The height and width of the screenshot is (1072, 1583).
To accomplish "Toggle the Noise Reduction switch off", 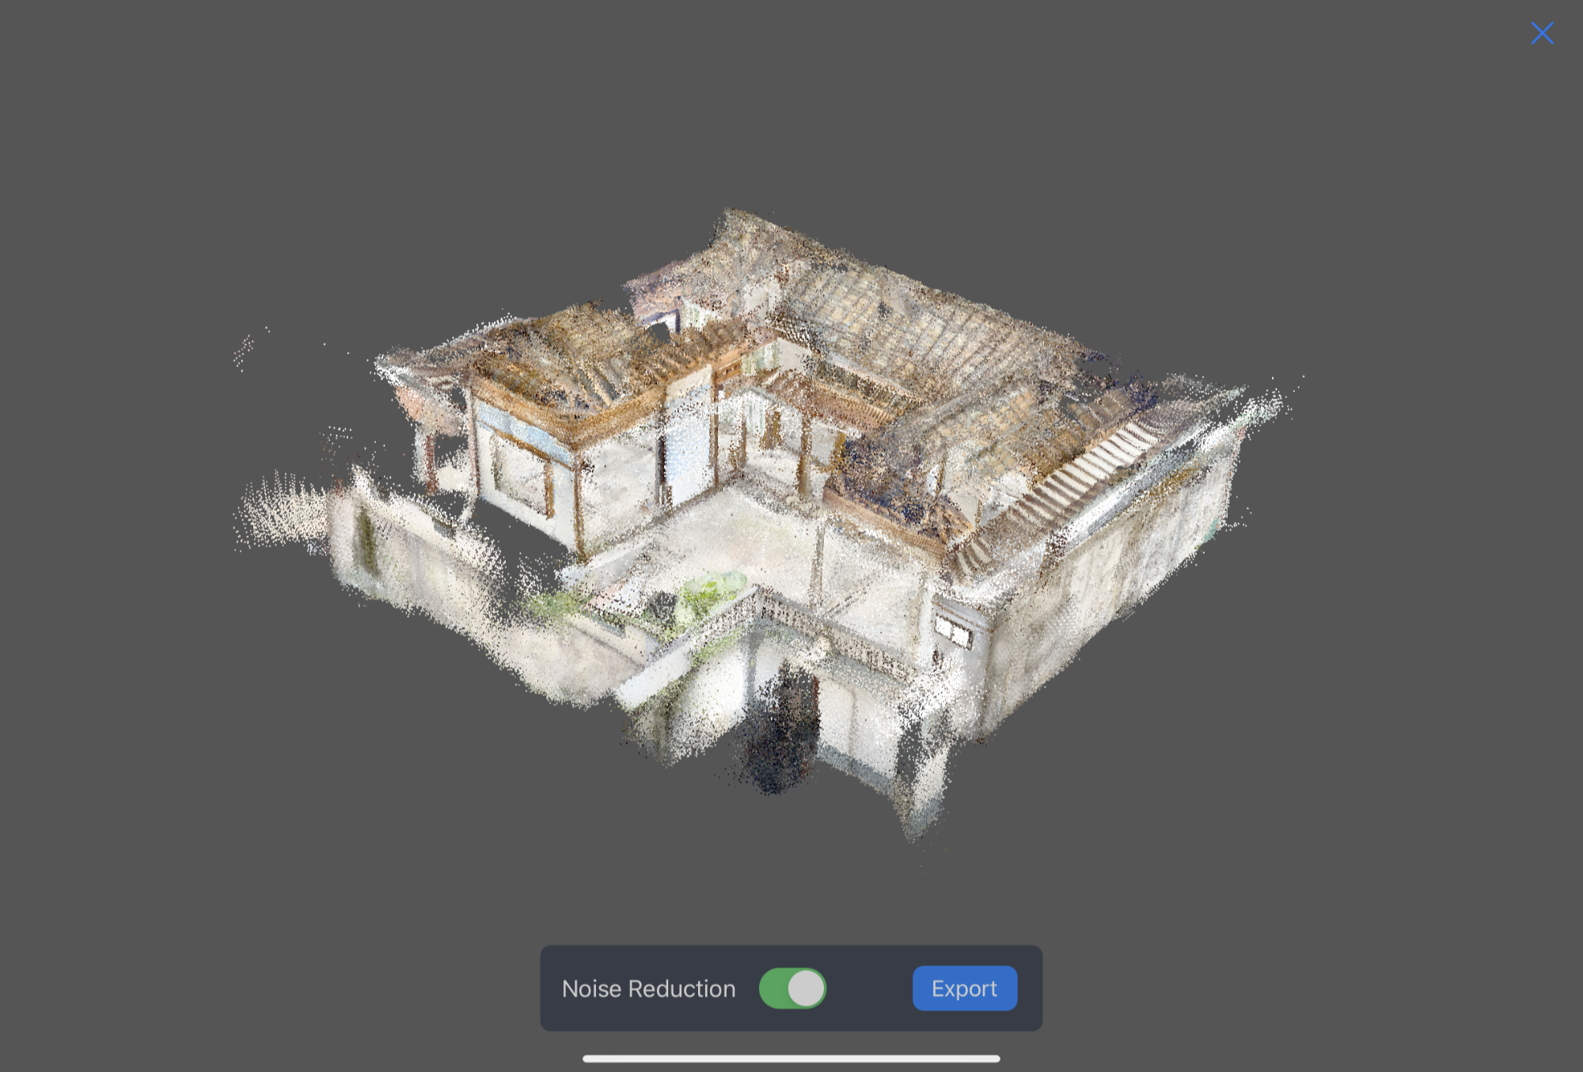I will click(792, 988).
